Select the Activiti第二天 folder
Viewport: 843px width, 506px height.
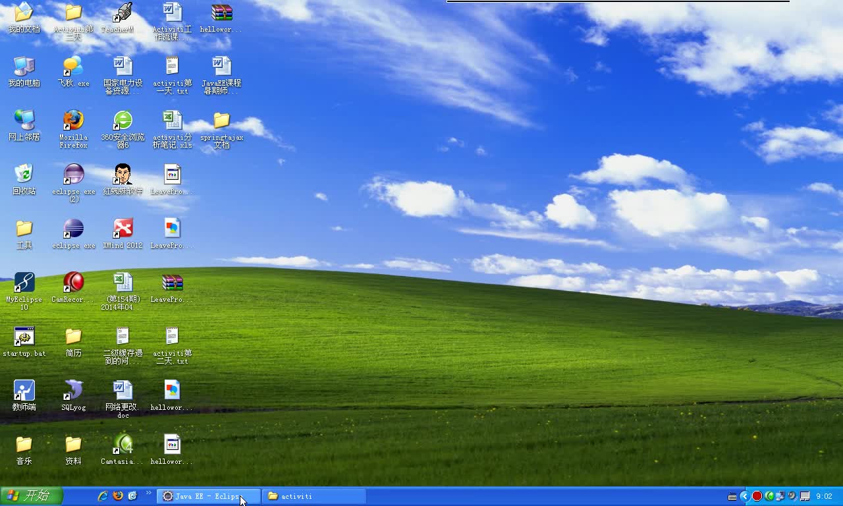(x=73, y=21)
